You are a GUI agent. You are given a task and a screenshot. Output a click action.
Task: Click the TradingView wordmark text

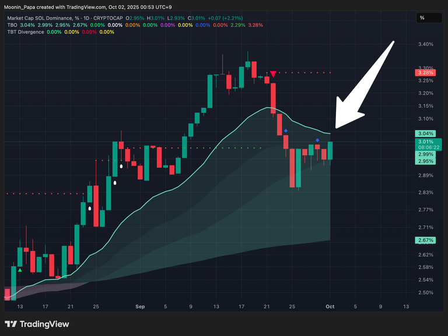click(45, 324)
